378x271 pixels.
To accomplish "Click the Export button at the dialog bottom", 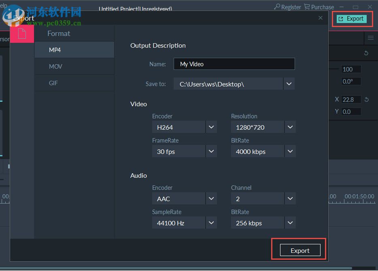I will point(300,250).
